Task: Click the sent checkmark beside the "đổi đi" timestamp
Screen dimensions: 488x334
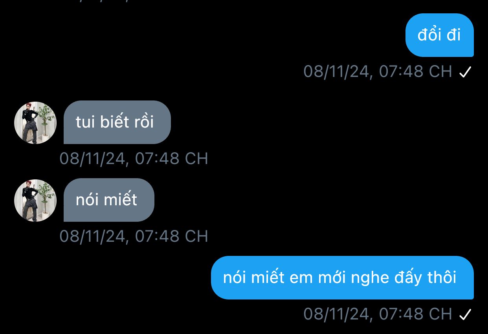Action: (x=465, y=72)
